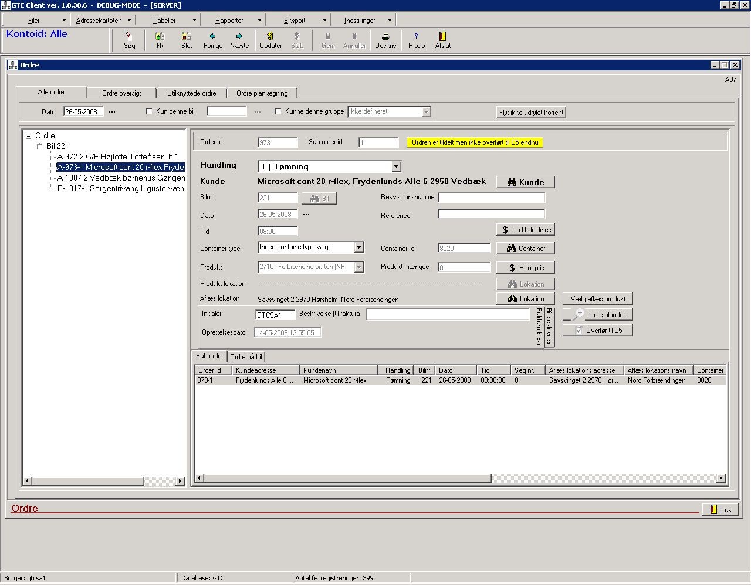Viewport: 751px width, 585px height.
Task: Click the Container lookup button
Action: (x=525, y=249)
